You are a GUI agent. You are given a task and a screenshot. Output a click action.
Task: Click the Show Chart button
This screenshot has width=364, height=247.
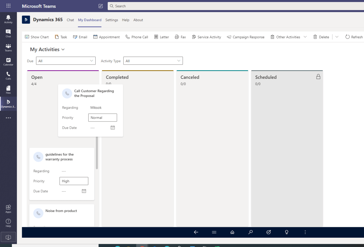coord(37,37)
